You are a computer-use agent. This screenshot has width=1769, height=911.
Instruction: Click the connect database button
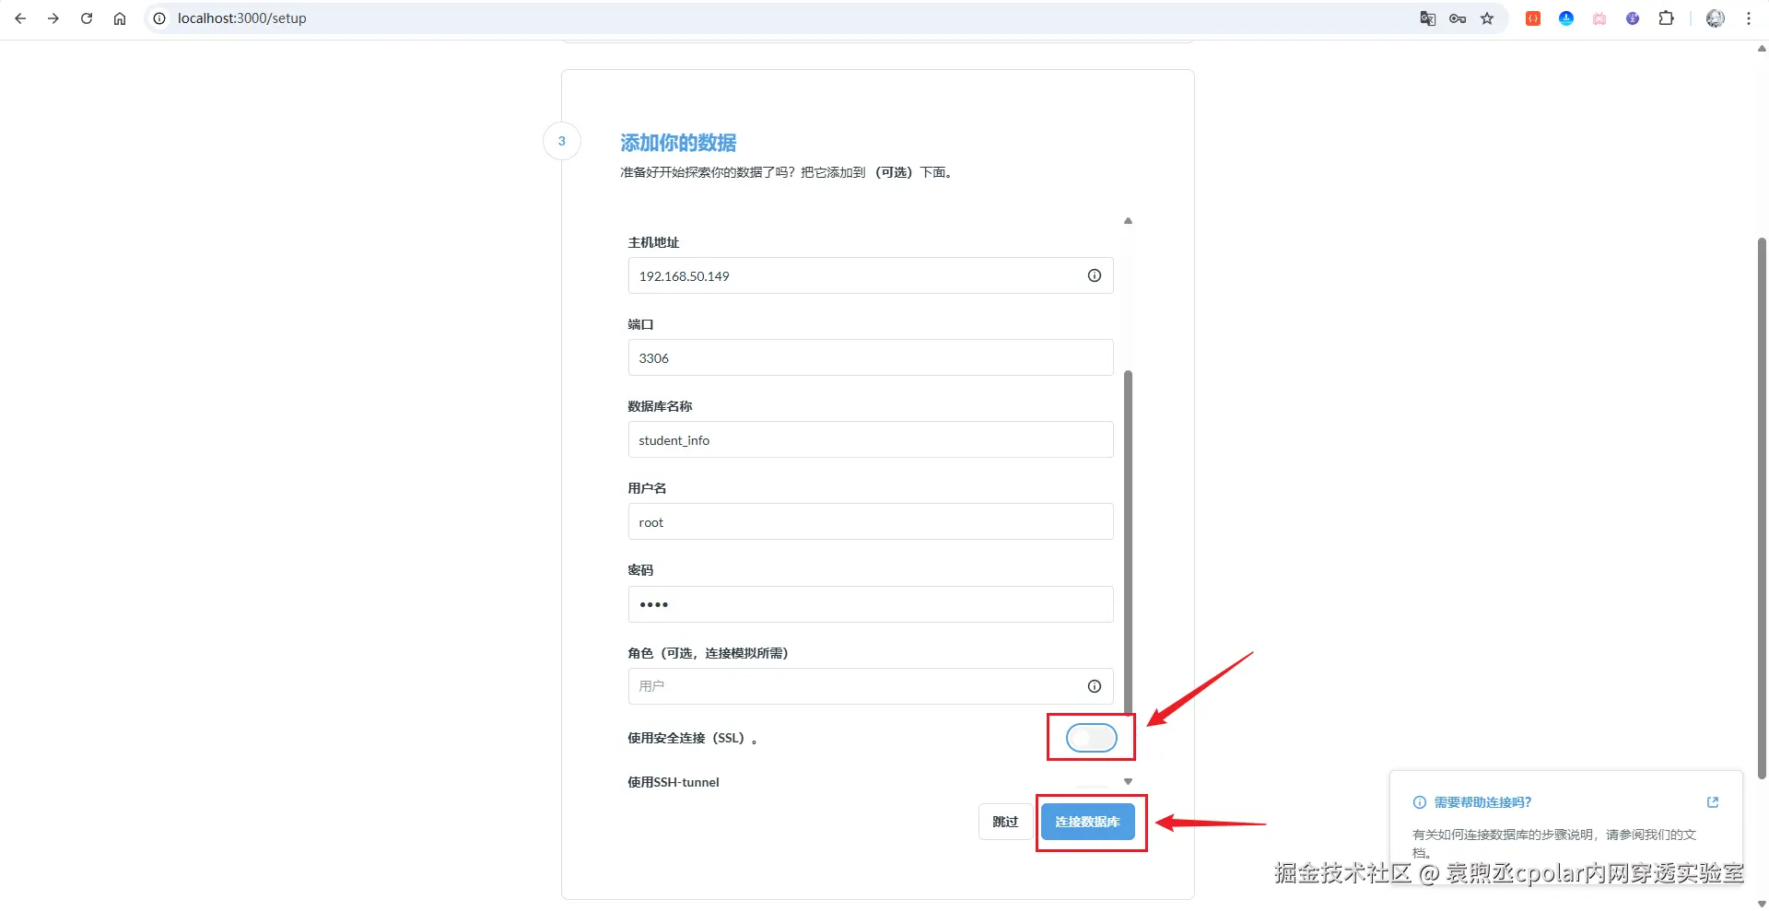[x=1087, y=822]
